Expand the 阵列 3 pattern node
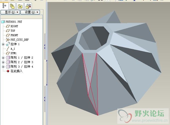The height and width of the screenshot is (125, 170). 3,67
